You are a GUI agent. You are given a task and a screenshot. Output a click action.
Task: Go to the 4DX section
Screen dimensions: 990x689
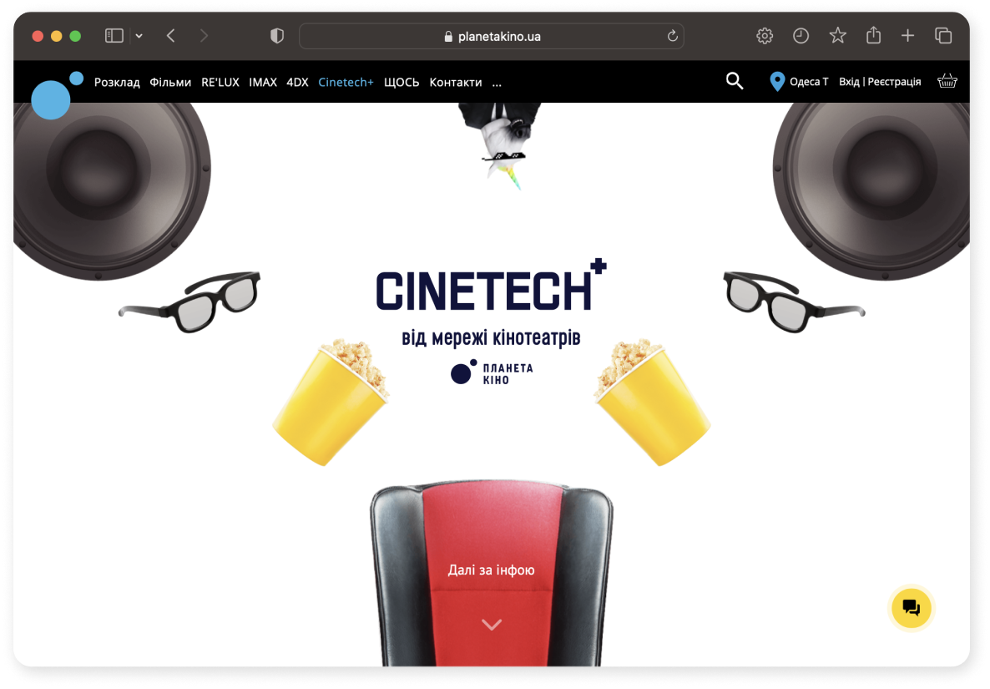coord(297,82)
